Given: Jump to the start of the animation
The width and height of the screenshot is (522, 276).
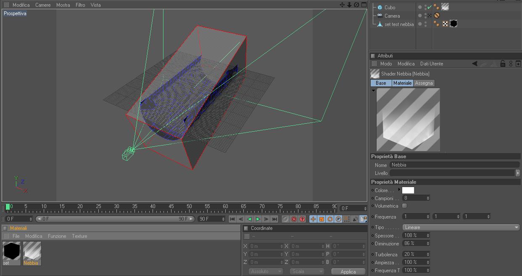Looking at the screenshot, I should tap(232, 219).
